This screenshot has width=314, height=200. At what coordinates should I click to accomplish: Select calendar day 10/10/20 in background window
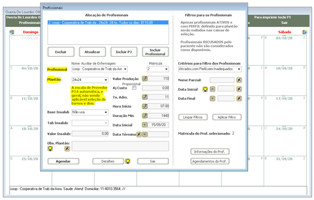(284, 69)
